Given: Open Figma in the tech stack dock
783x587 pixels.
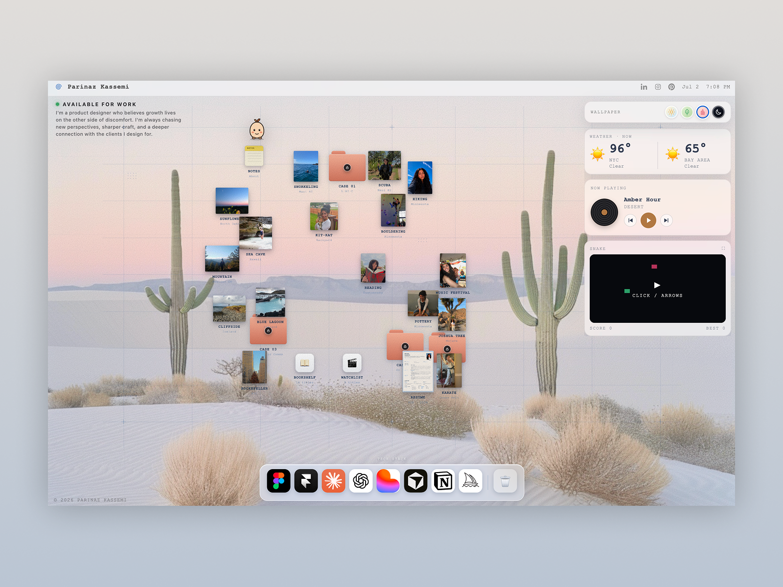Looking at the screenshot, I should tap(278, 481).
